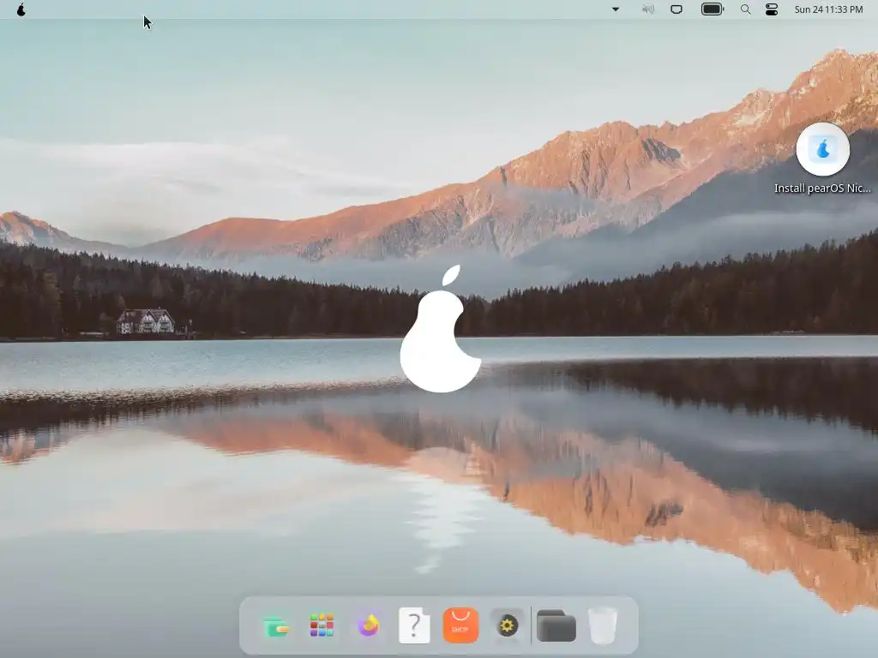This screenshot has width=878, height=658.
Task: Open the Install pearOS desktop icon
Action: click(822, 149)
